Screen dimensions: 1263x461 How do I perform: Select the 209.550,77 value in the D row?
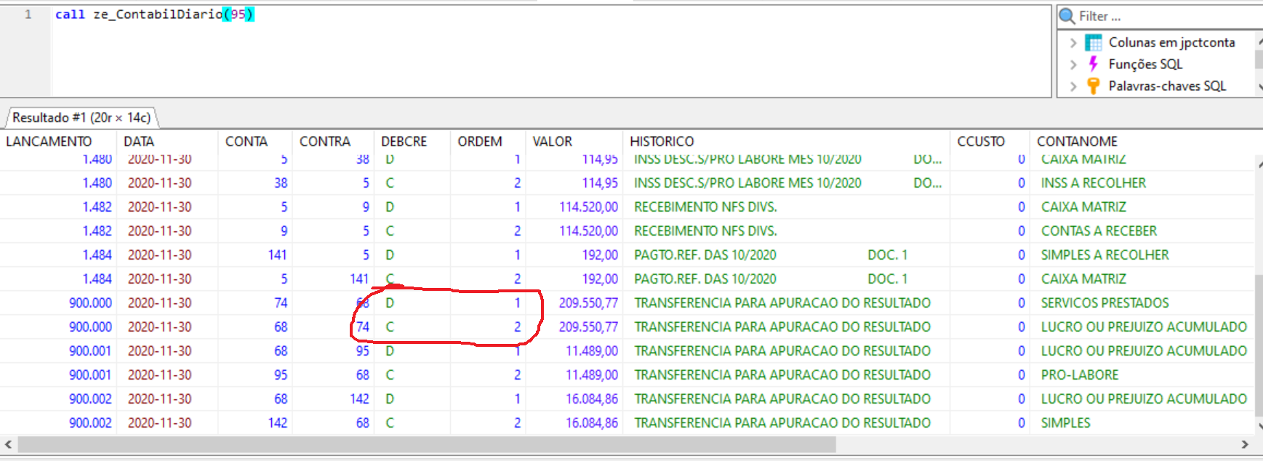point(588,302)
